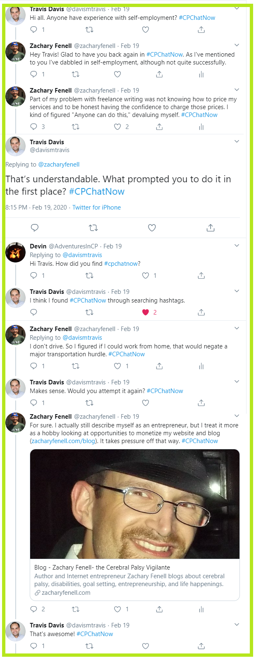Image resolution: width=256 pixels, height=658 pixels.
Task: Open options chevron on the entrepreneur tweet
Action: (237, 416)
